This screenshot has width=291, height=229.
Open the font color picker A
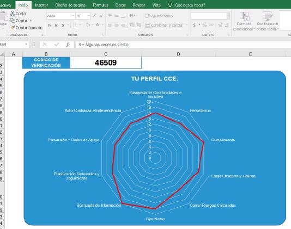[x=98, y=25]
